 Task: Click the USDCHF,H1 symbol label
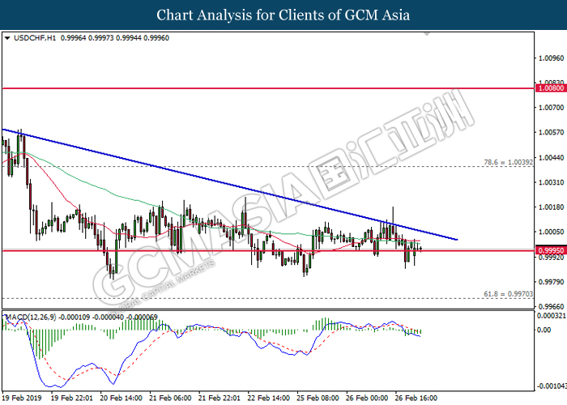click(30, 37)
